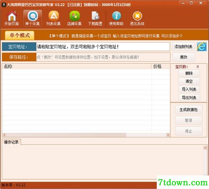Open the 店铺采集 toolbar icon
Image resolution: width=209 pixels, height=189 pixels.
coord(75,18)
